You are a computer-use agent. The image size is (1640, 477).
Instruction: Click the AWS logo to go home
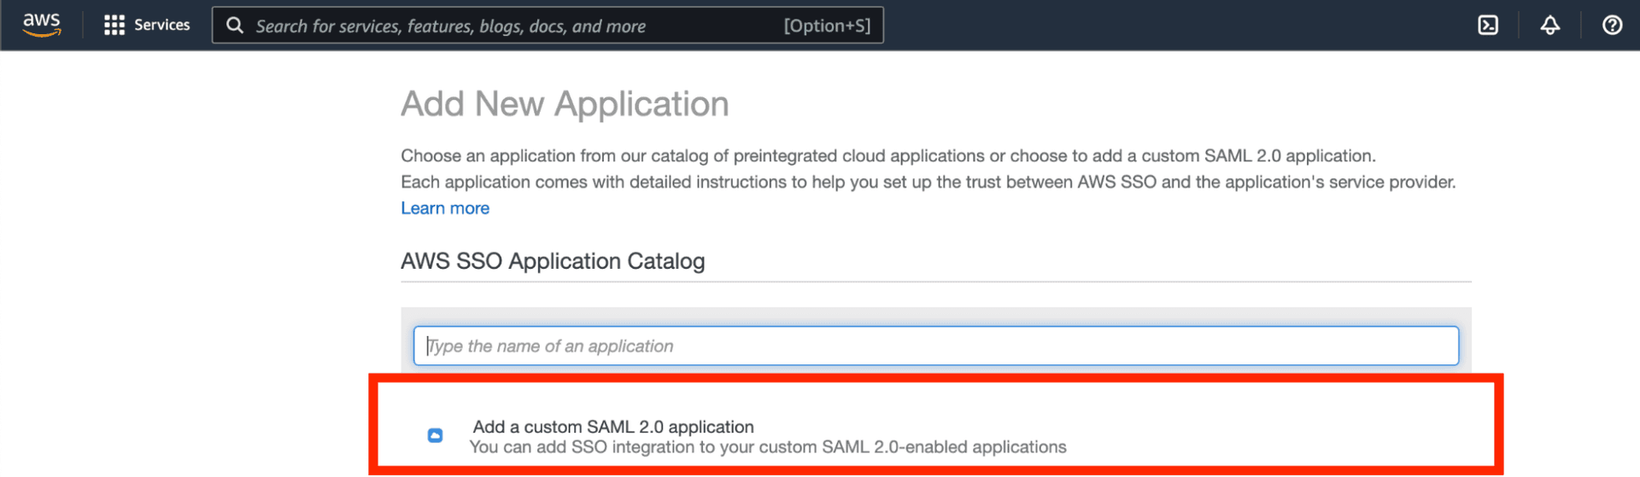click(x=41, y=25)
